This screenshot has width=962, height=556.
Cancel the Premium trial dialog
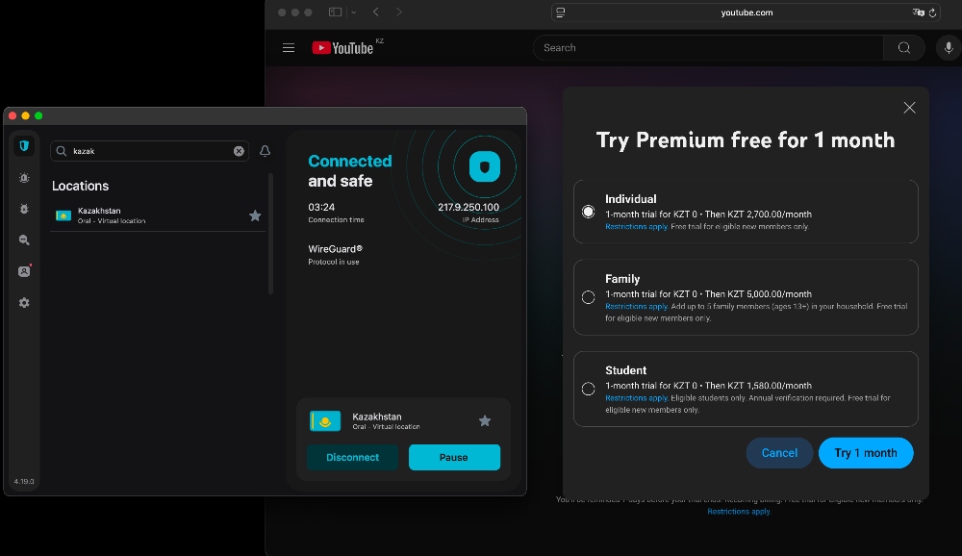pyautogui.click(x=779, y=453)
